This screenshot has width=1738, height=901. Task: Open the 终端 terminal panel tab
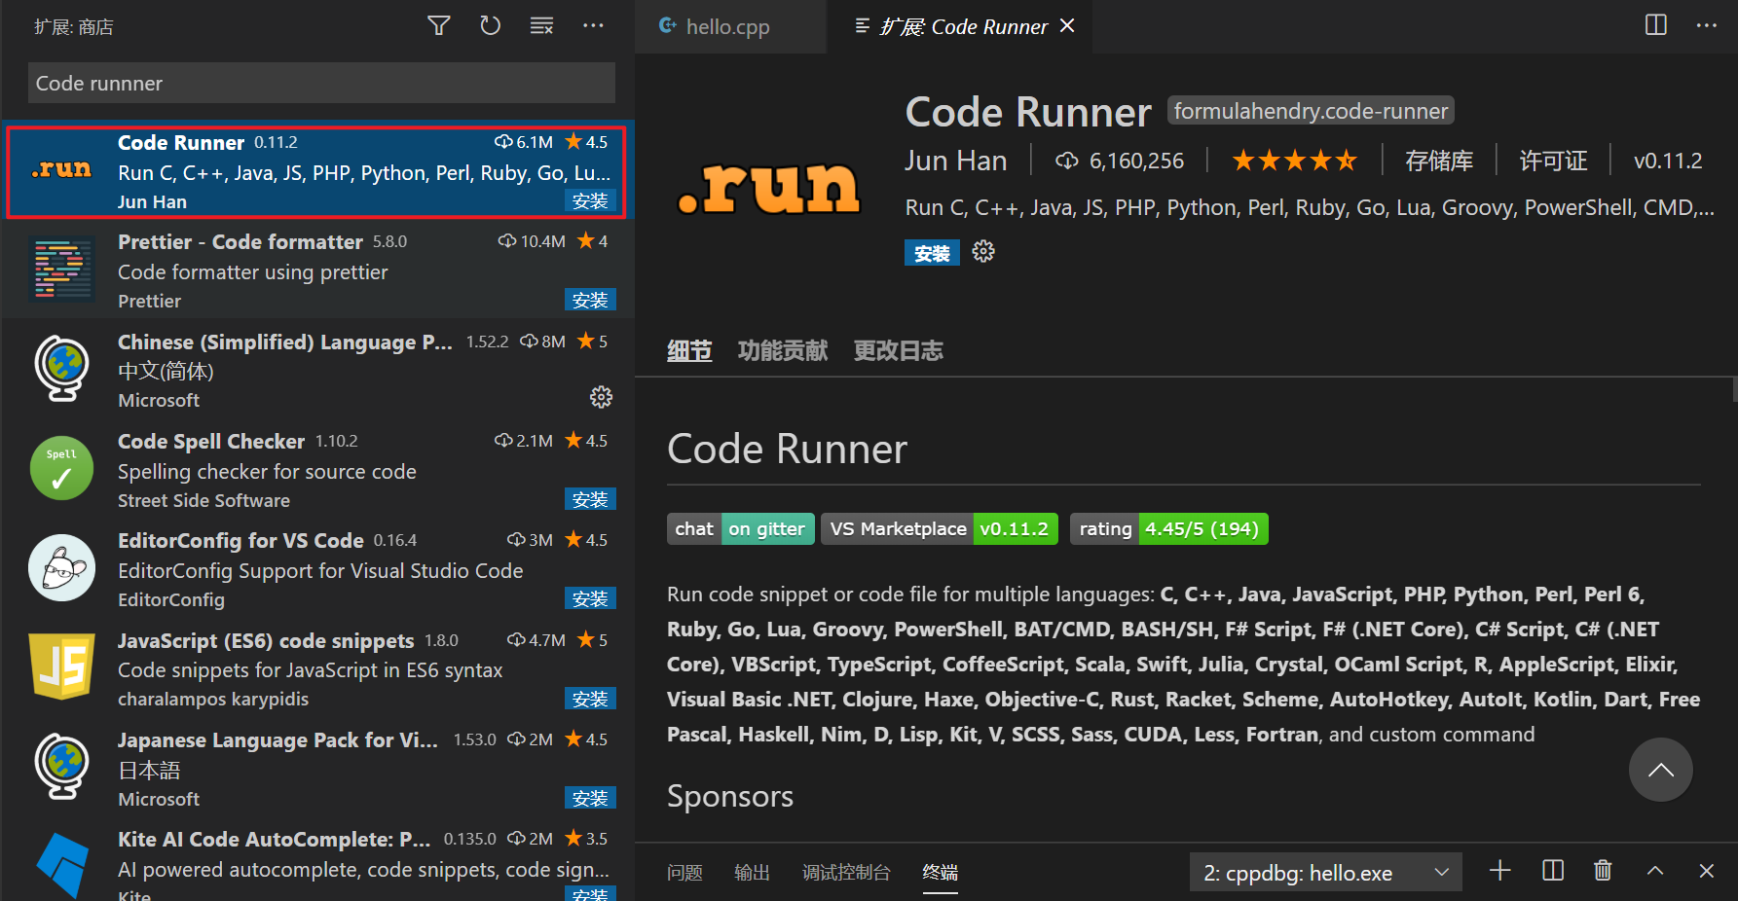(940, 873)
